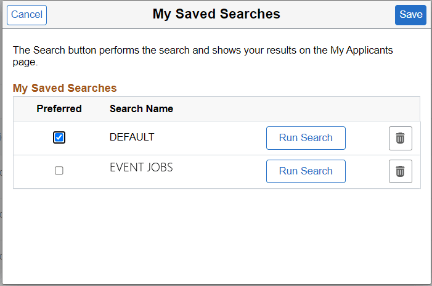Click blank area beneath the saved searches table
Screen dimensions: 432x286
click(216, 234)
